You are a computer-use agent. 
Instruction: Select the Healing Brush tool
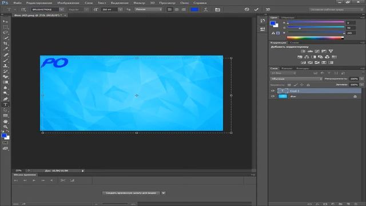[5, 55]
